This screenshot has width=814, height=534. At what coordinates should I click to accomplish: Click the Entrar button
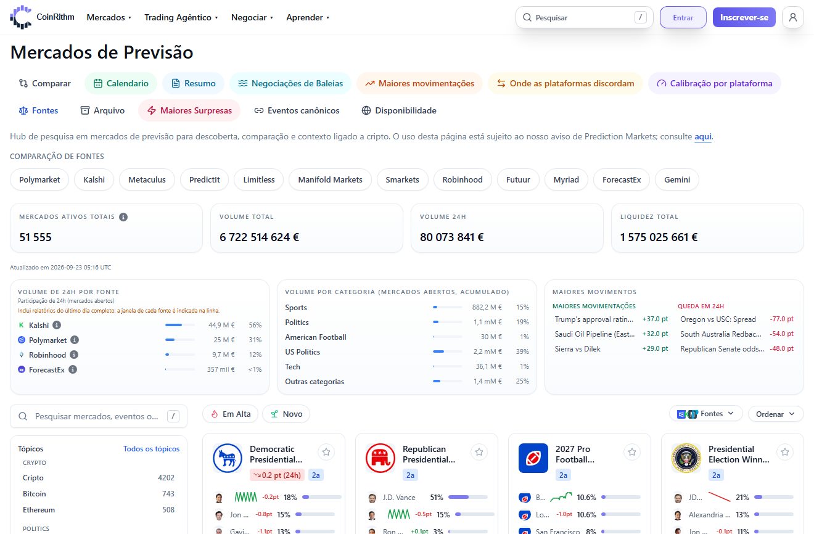[683, 17]
